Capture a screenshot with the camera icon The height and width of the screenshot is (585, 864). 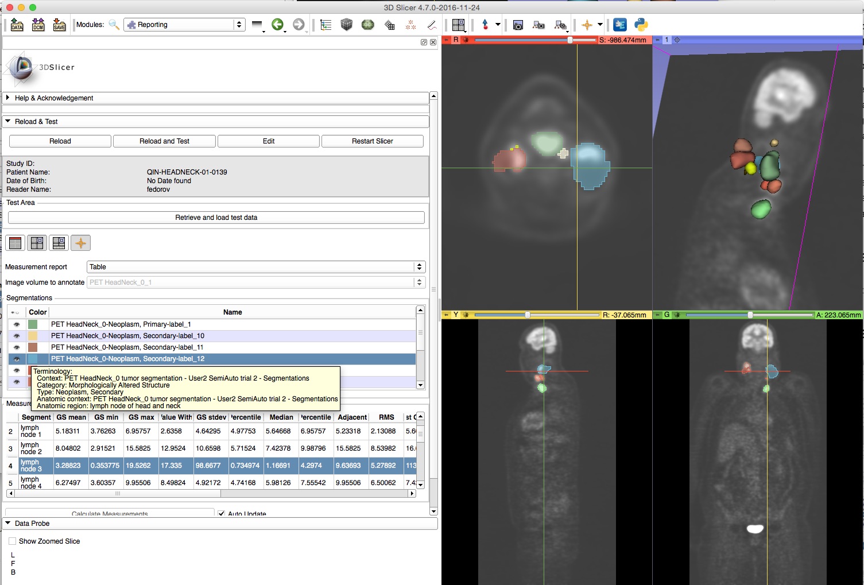pos(518,25)
